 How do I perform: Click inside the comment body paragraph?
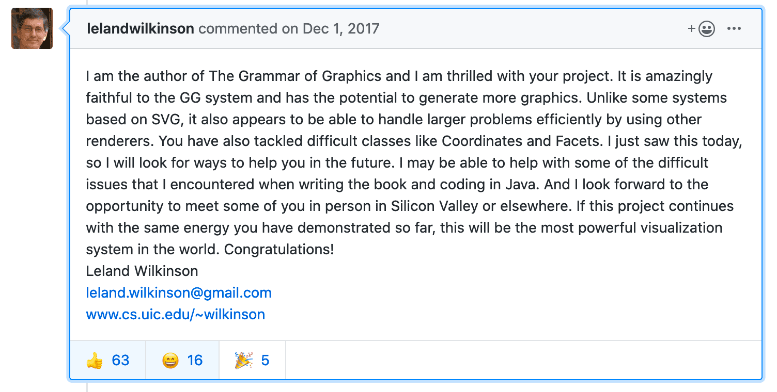[414, 163]
